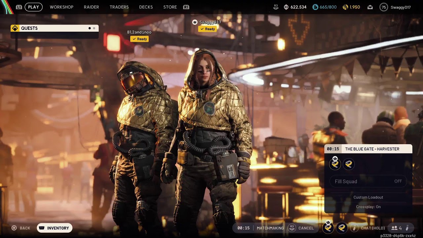
Task: Click the R3 stick icon in top bar
Action: [276, 7]
